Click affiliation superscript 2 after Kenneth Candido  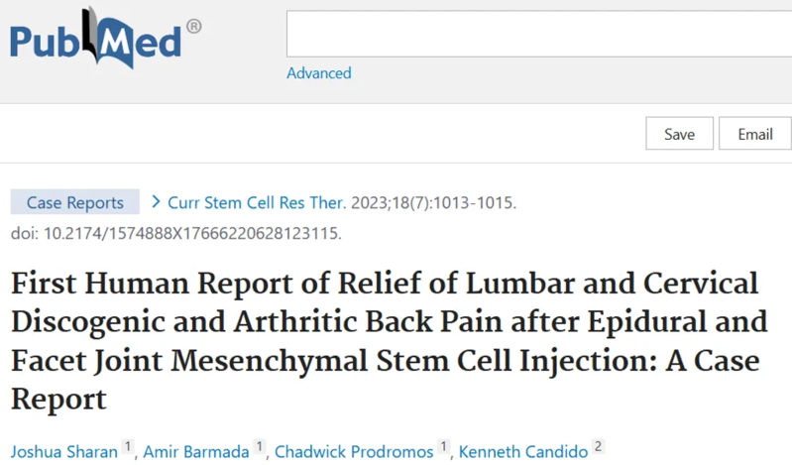point(598,448)
